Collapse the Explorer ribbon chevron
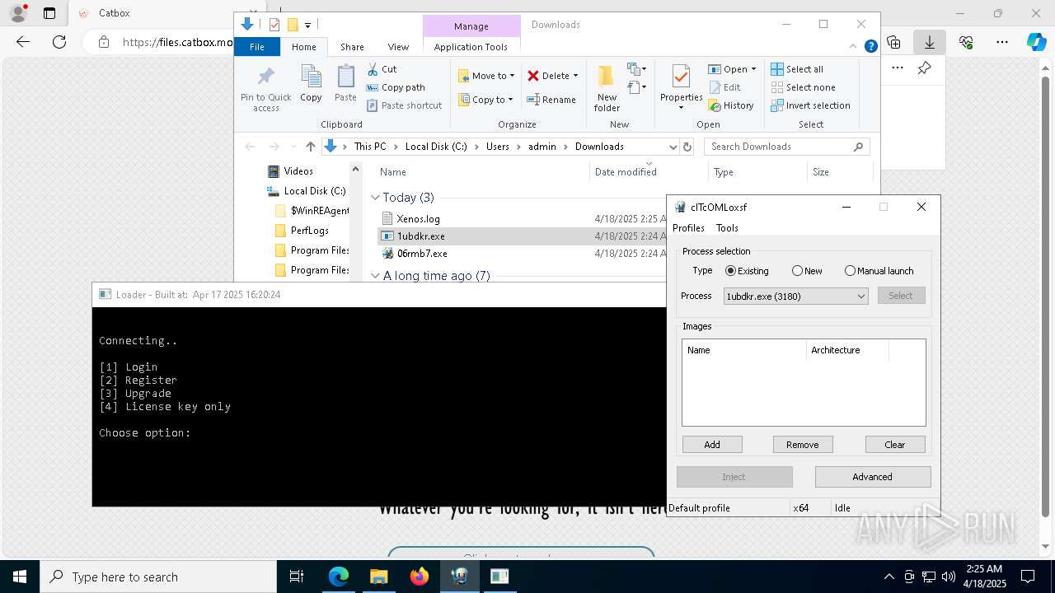This screenshot has width=1055, height=593. pyautogui.click(x=855, y=47)
